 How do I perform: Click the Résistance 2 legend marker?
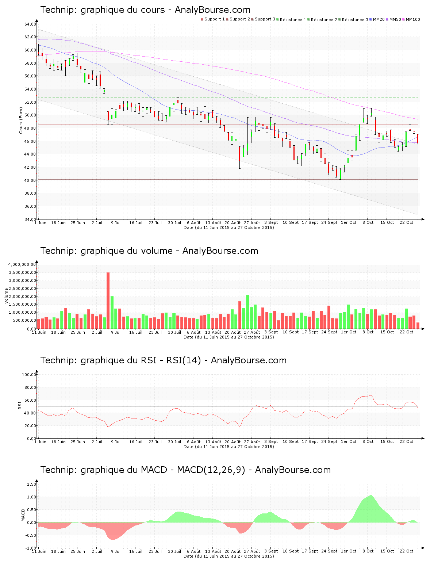coord(309,19)
